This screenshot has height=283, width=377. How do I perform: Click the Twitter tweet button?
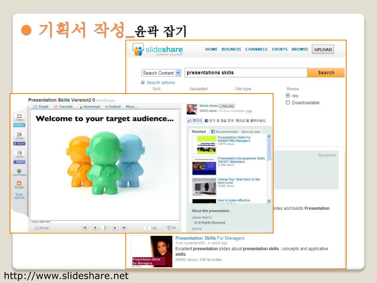tap(19, 125)
